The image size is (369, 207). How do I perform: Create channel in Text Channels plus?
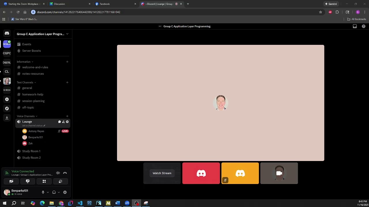(67, 83)
